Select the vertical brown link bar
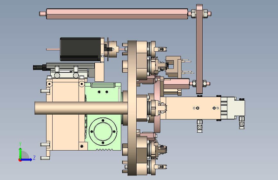The height and width of the screenshot is (180, 278). coord(199,49)
